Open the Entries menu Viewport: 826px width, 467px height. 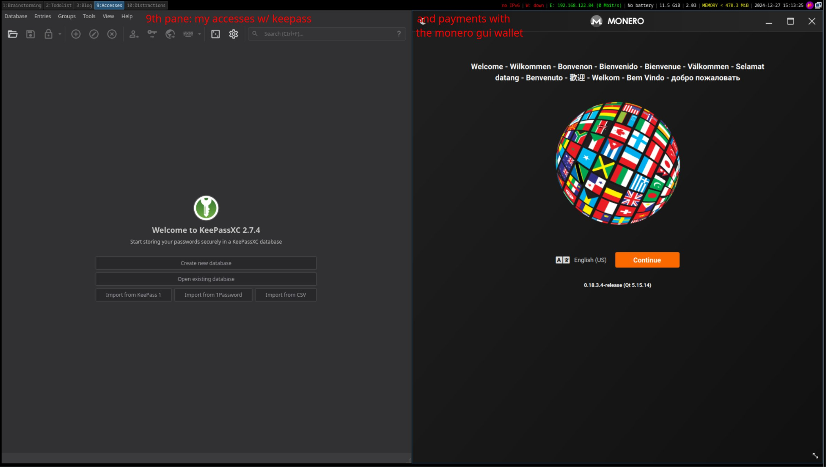[x=42, y=16]
